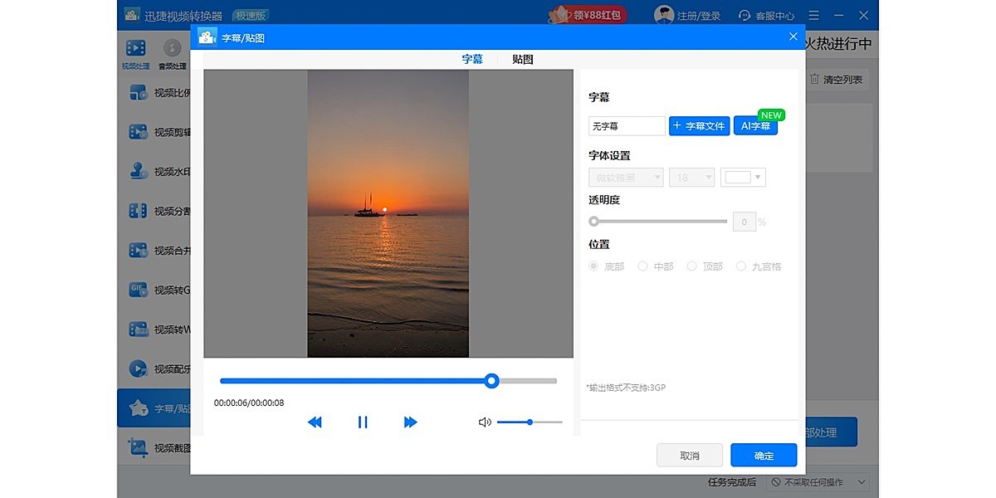The height and width of the screenshot is (498, 996).
Task: Pause the video preview playback
Action: pos(363,422)
